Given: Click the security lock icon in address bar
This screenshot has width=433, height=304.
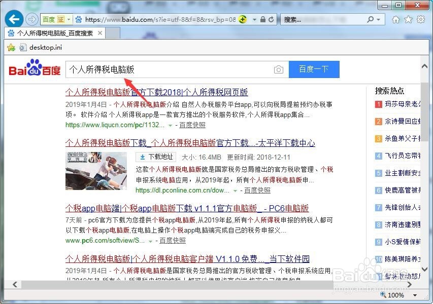Looking at the screenshot, I should pyautogui.click(x=263, y=19).
